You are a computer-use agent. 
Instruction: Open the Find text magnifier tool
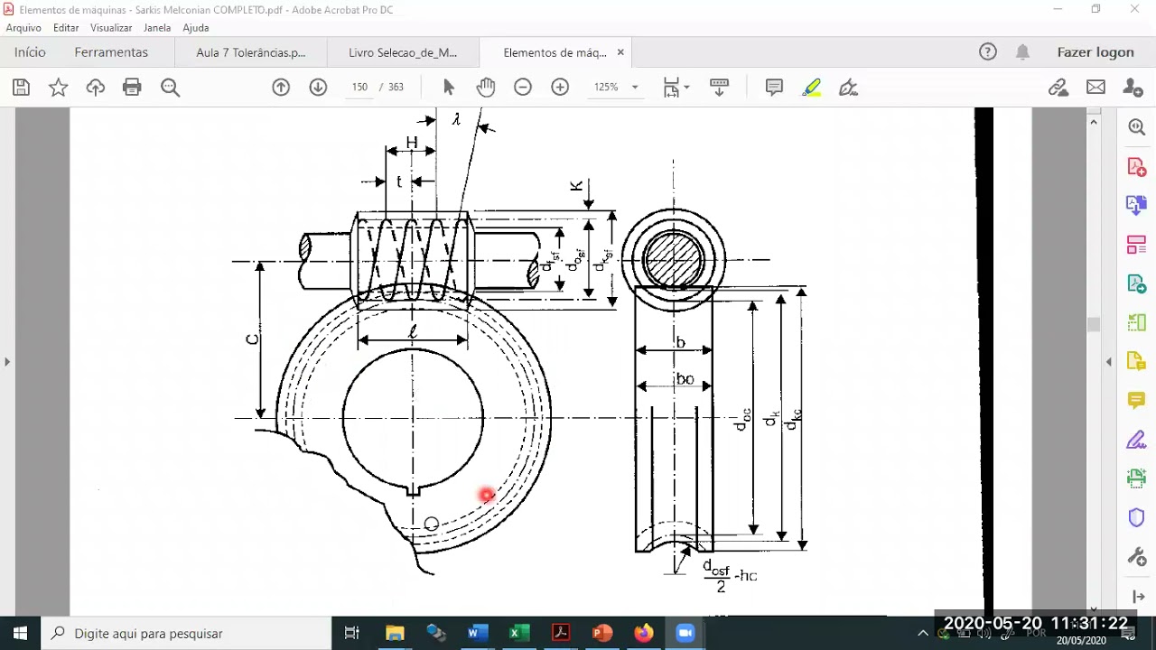coord(170,88)
